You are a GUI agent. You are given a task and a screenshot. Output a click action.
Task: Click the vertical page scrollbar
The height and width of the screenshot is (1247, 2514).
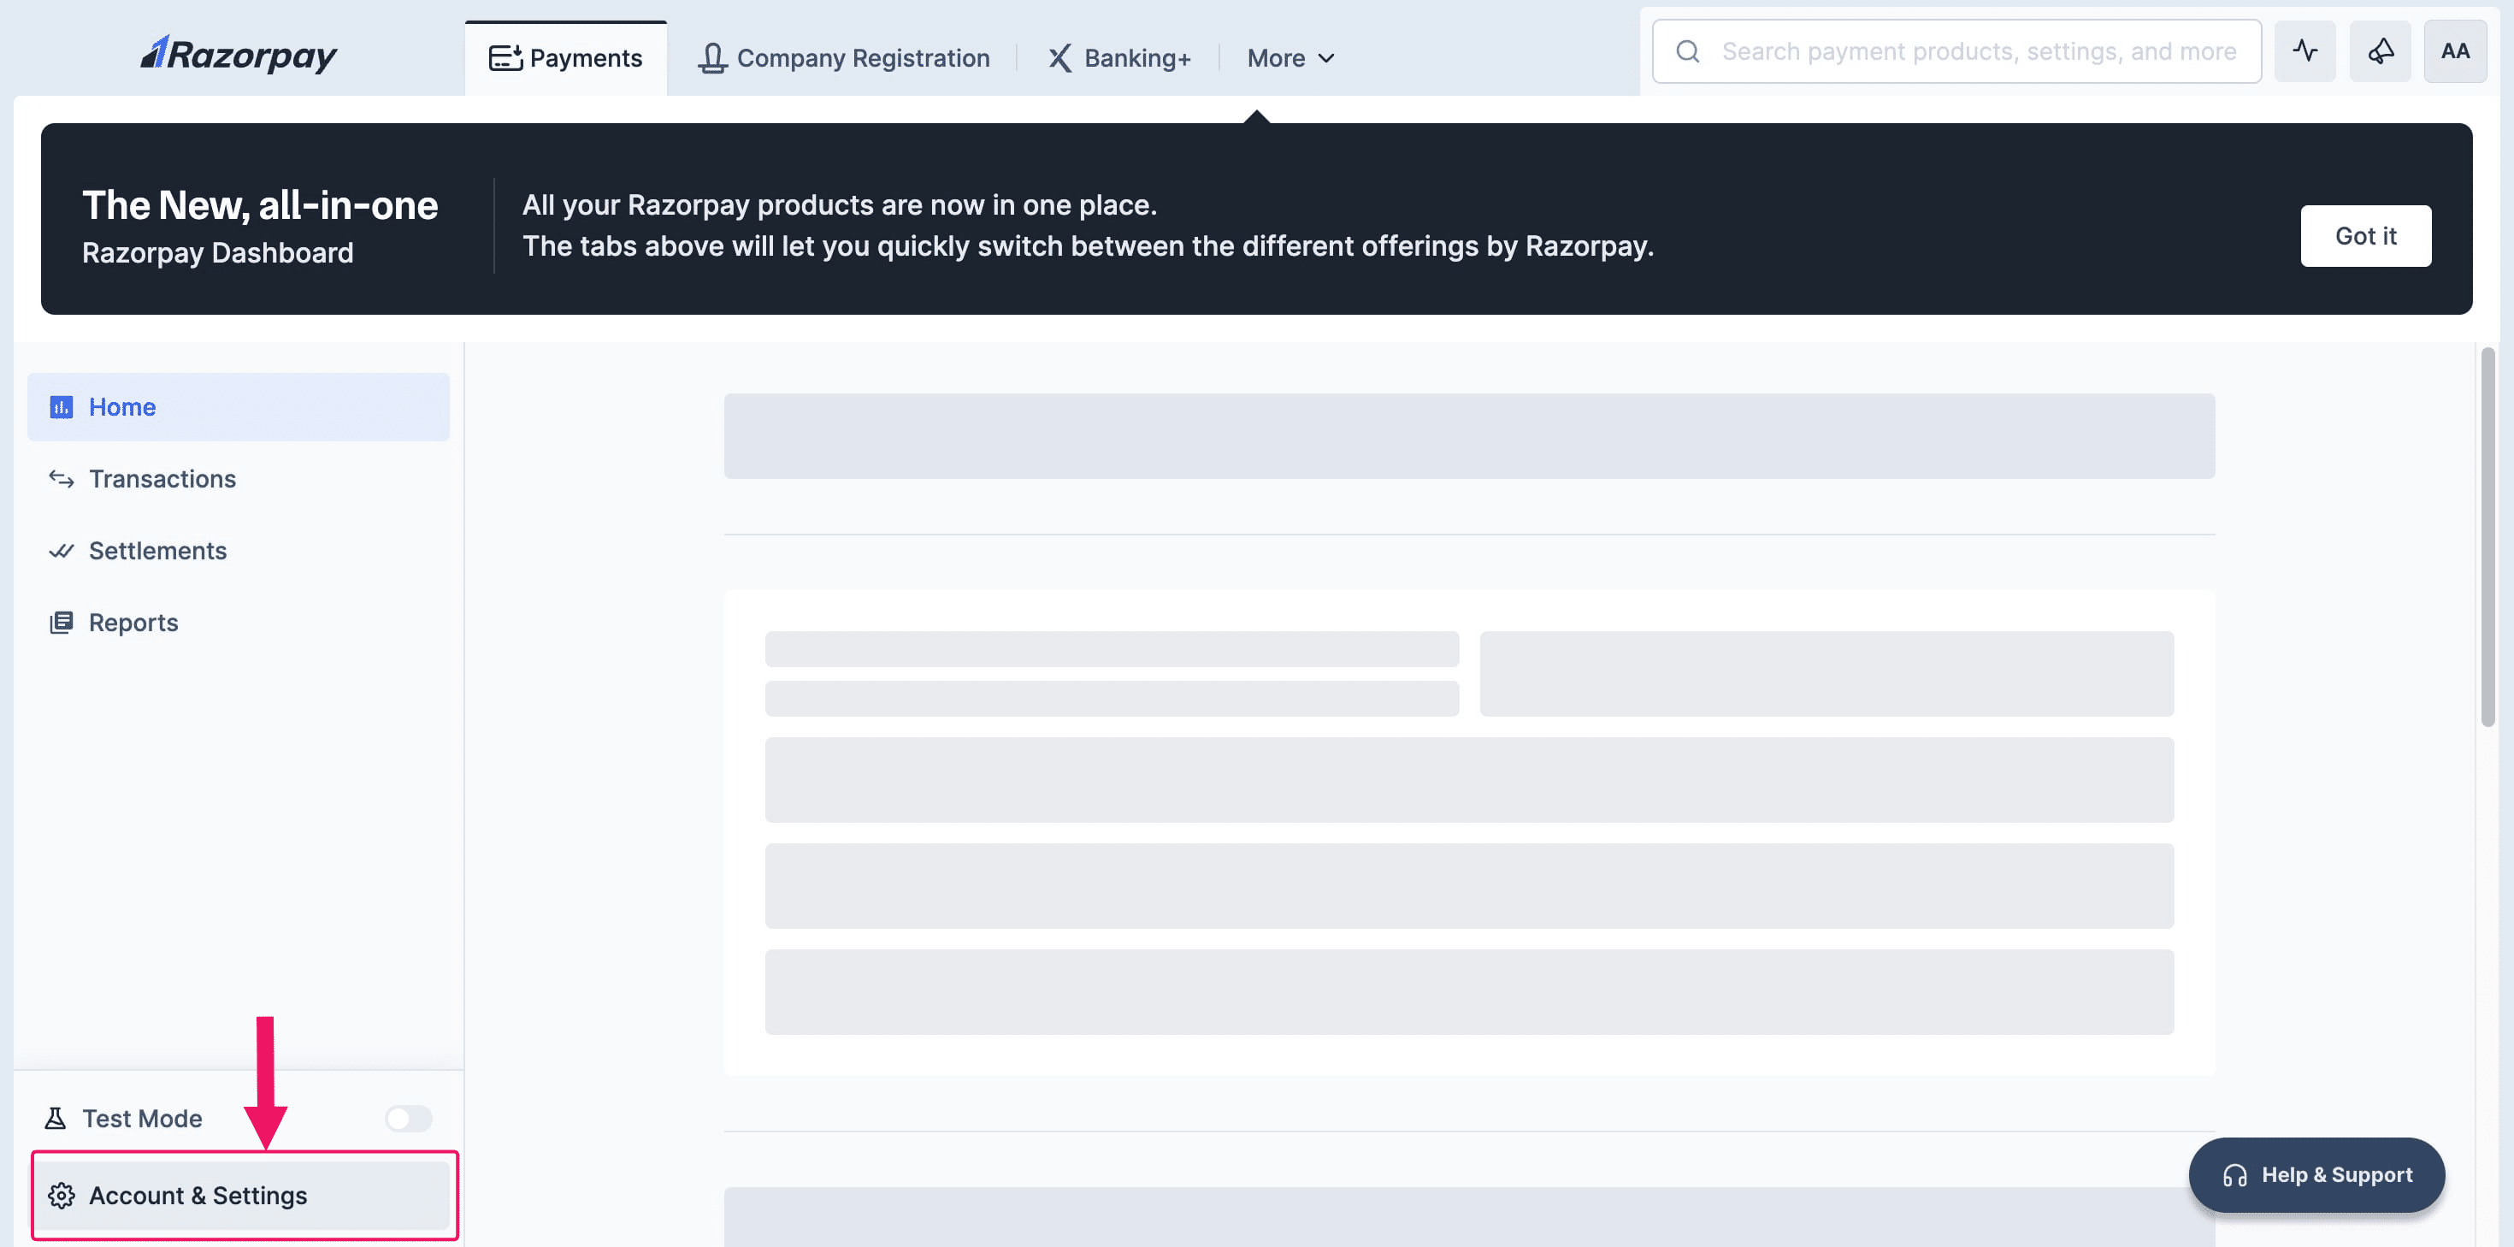(x=2487, y=537)
